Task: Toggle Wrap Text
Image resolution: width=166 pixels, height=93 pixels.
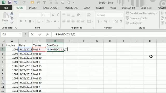Action: (89, 15)
